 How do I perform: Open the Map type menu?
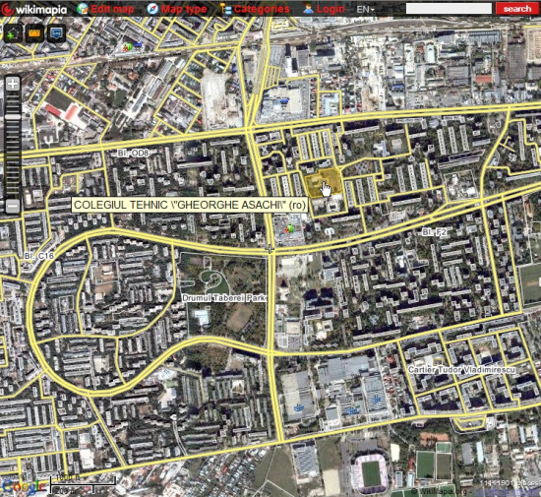(184, 9)
